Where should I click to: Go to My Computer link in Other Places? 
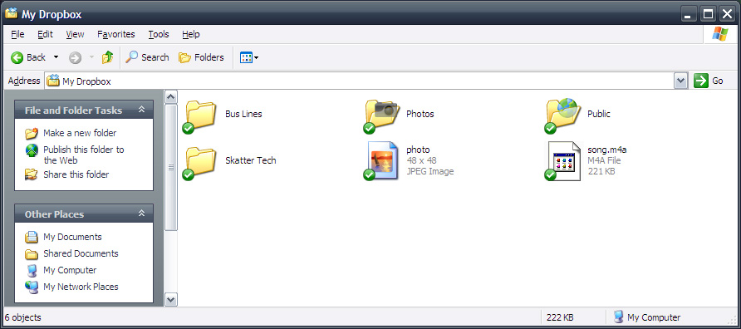point(70,270)
